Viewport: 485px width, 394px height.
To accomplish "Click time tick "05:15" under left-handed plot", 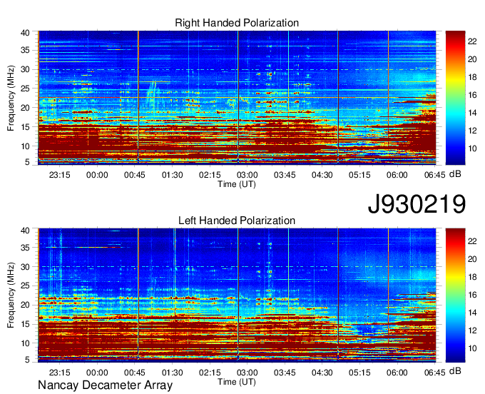I will pos(359,373).
